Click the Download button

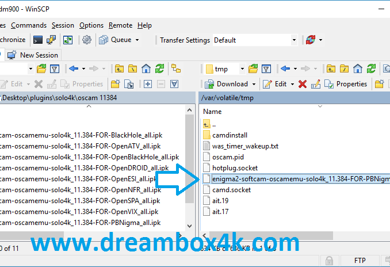coord(226,84)
